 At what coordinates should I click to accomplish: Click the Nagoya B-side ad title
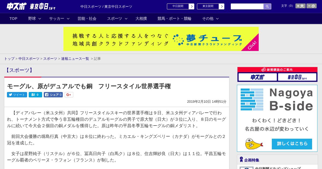[291, 100]
